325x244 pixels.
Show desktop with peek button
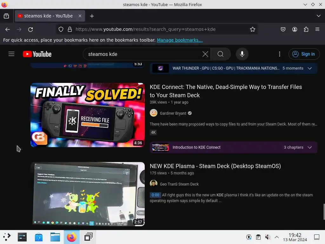point(317,237)
